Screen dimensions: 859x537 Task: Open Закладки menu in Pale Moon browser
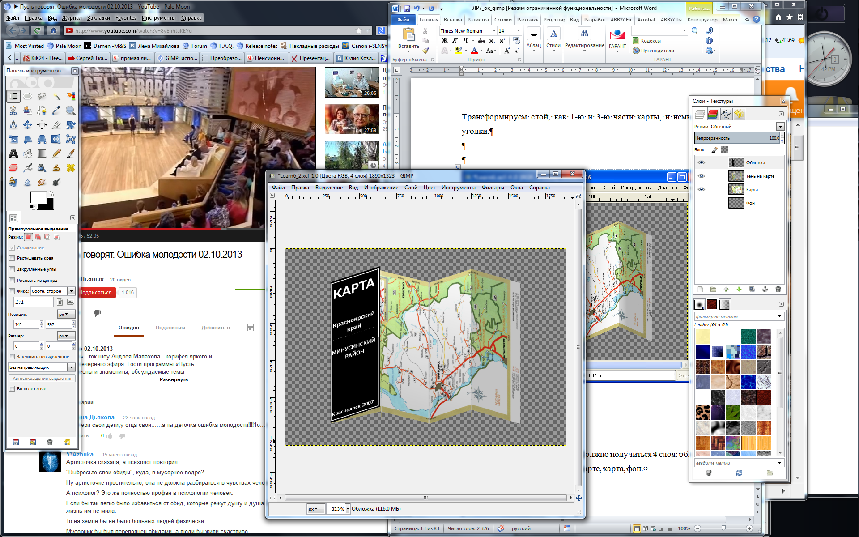(x=98, y=18)
